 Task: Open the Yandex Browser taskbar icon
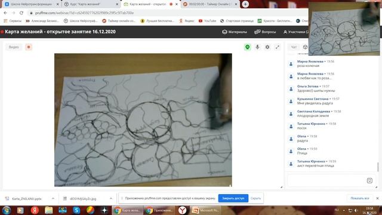click(182, 210)
